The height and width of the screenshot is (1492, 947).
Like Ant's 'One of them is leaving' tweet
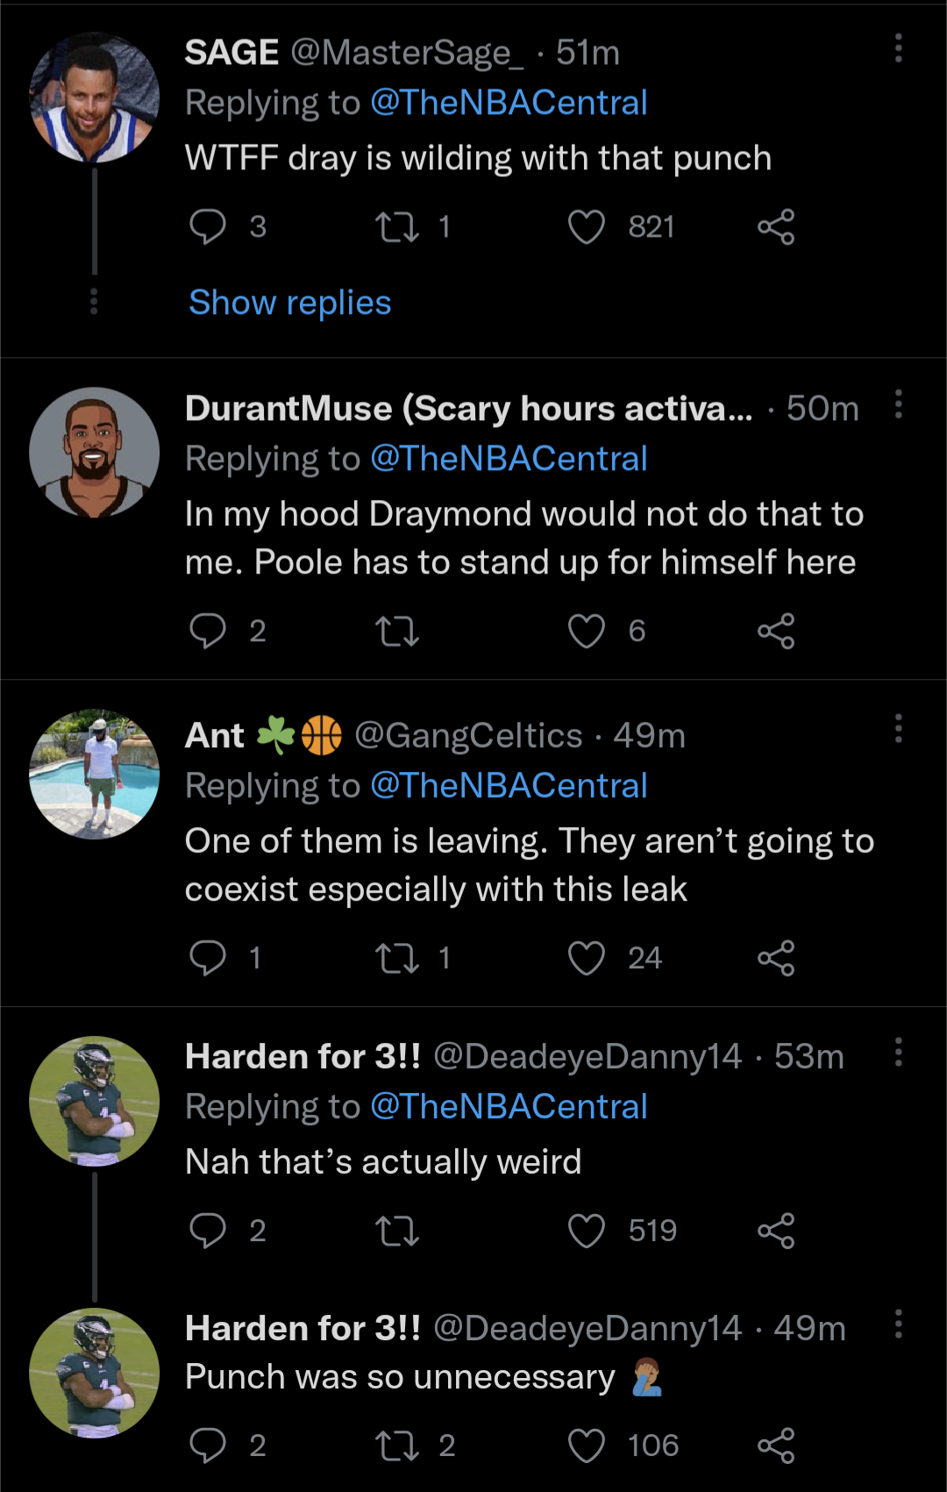click(587, 958)
